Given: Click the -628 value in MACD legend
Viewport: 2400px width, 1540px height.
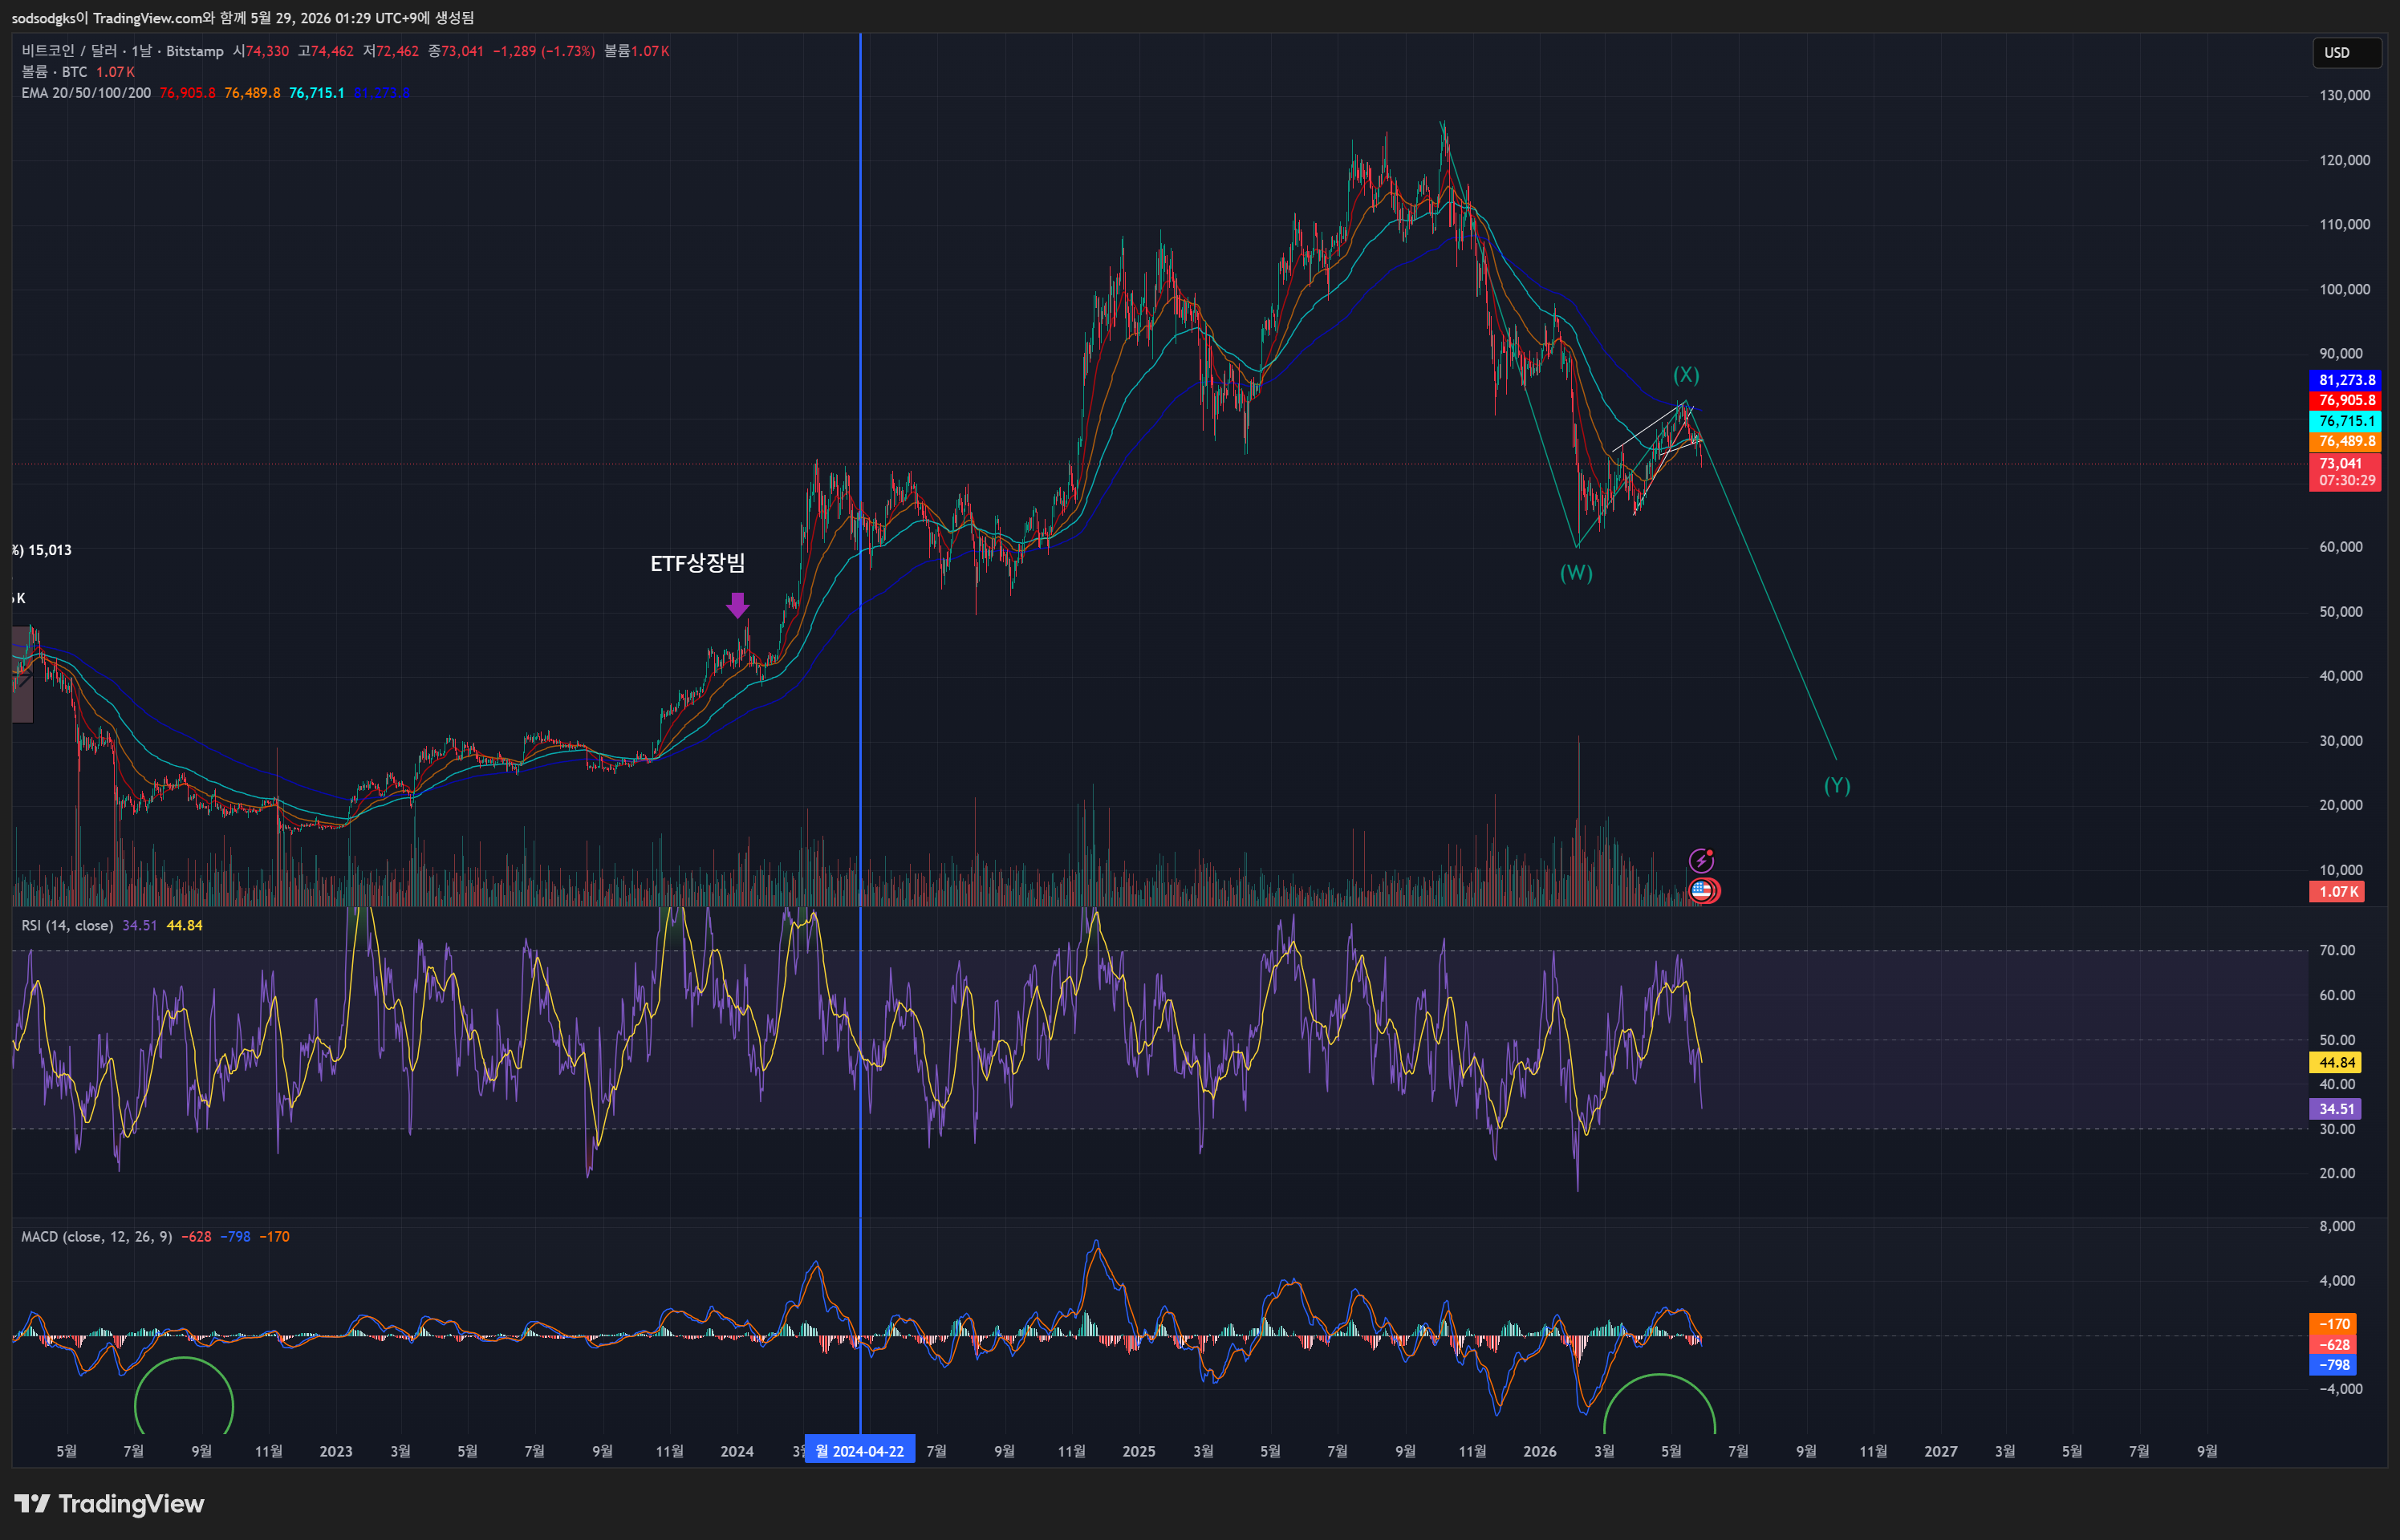Looking at the screenshot, I should tap(196, 1237).
